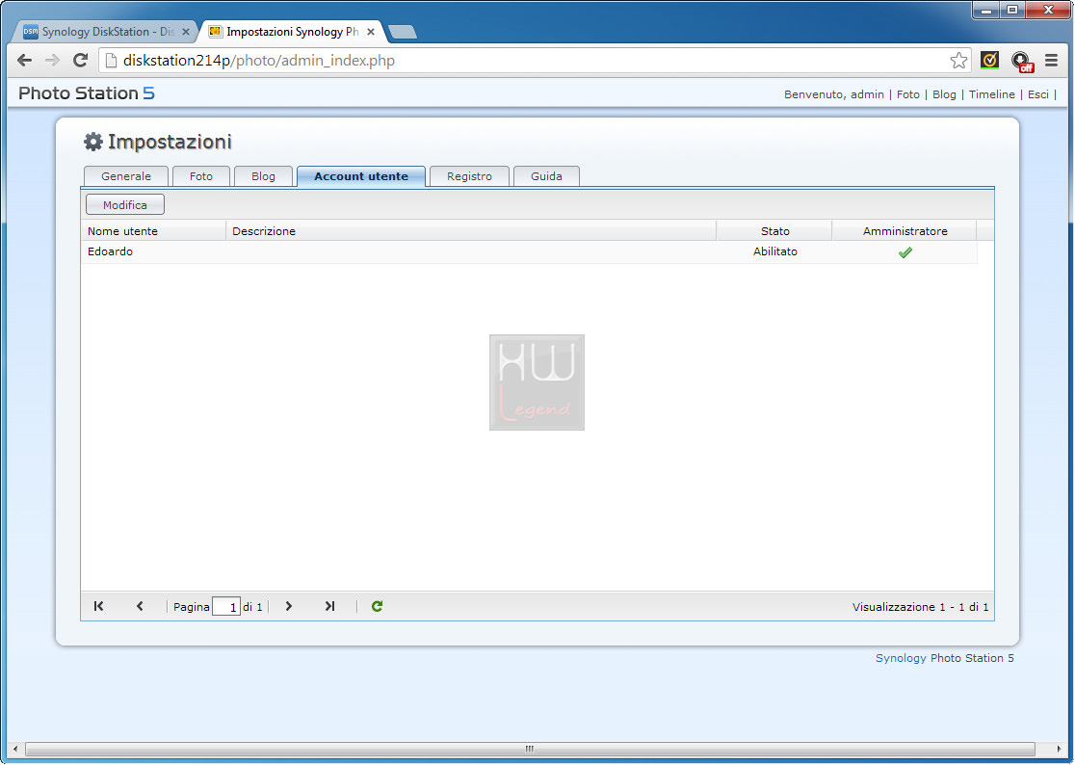Click the browser forward arrow

(52, 61)
